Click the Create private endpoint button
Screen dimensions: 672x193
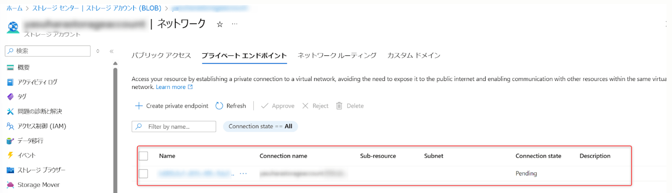tap(172, 106)
